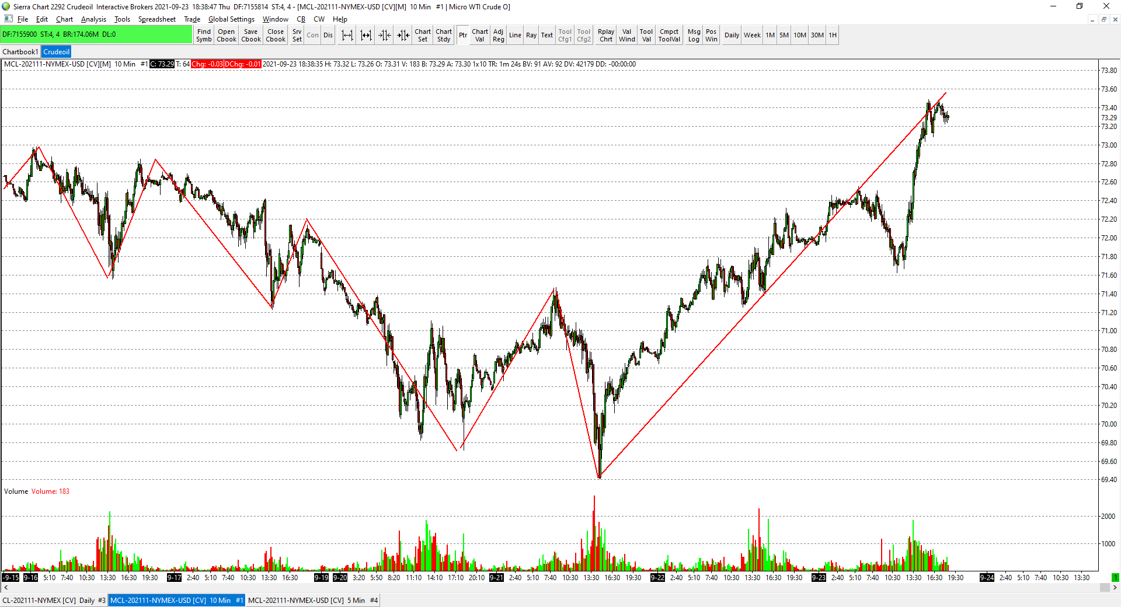
Task: Open the Pos Win window
Action: [711, 36]
